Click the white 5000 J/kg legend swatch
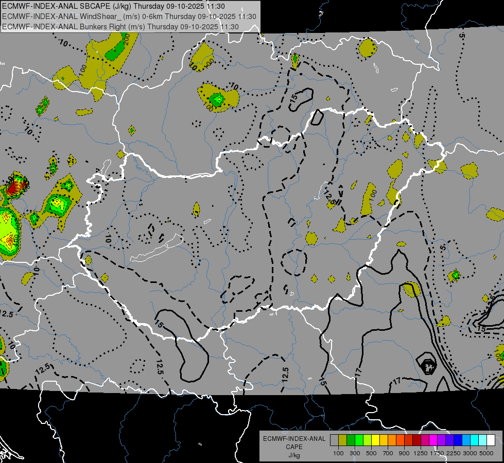 coord(491,440)
